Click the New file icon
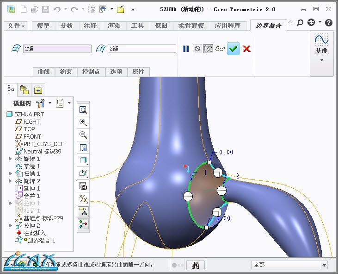The height and width of the screenshot is (274, 338). 24,9
